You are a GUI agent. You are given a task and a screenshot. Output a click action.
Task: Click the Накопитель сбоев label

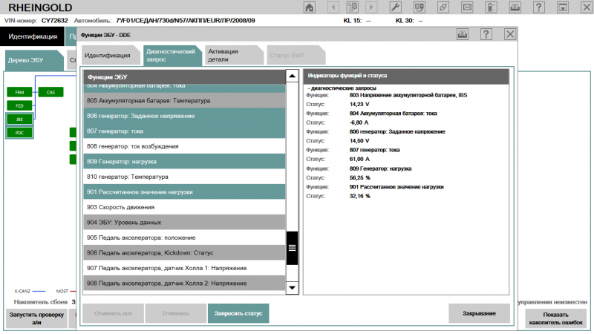click(41, 302)
